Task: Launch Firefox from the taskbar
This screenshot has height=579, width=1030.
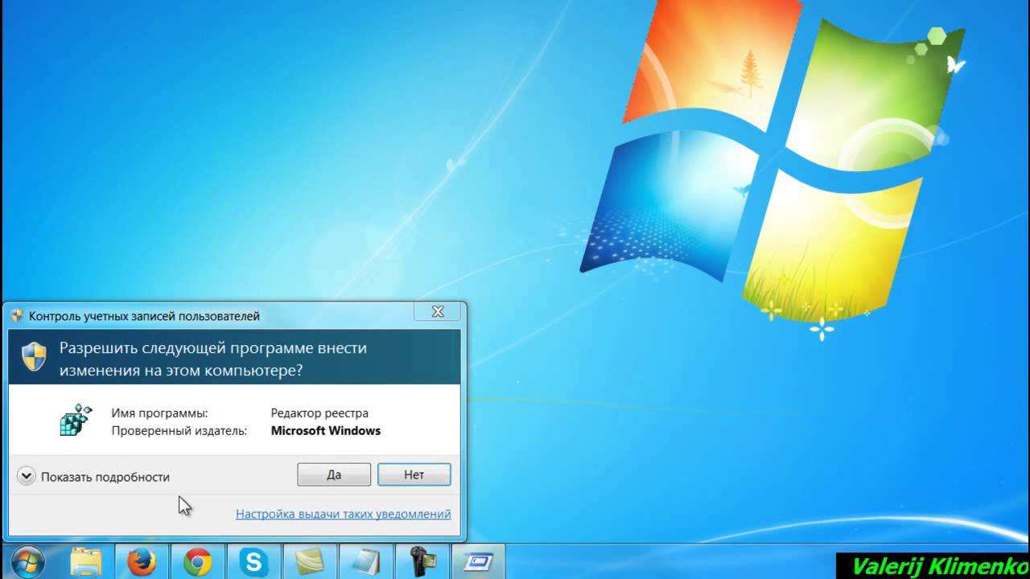Action: coord(142,561)
